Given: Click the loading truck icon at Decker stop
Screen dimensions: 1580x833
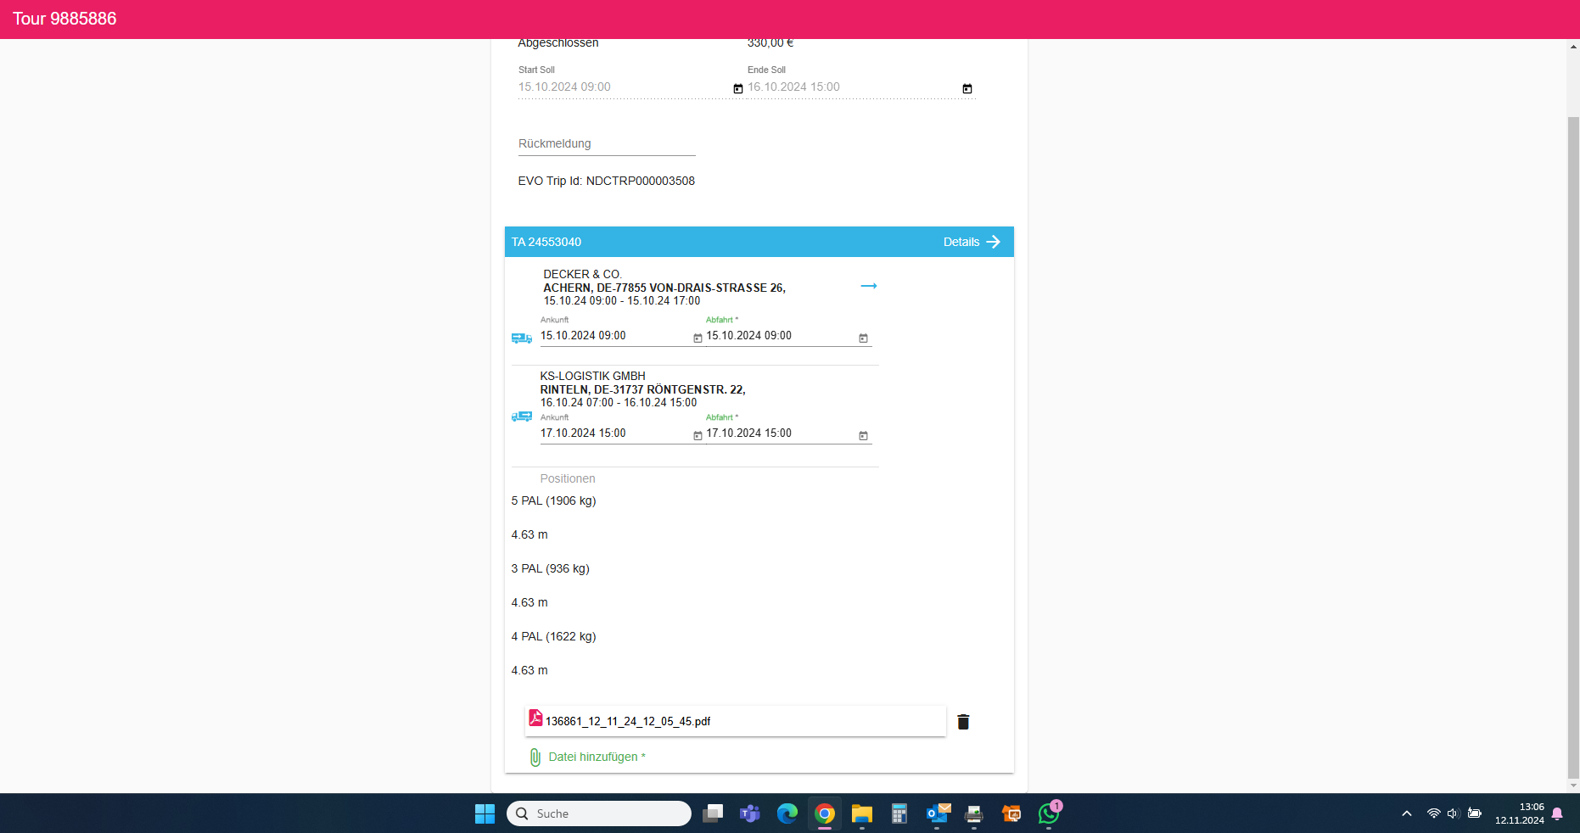Looking at the screenshot, I should pyautogui.click(x=522, y=338).
